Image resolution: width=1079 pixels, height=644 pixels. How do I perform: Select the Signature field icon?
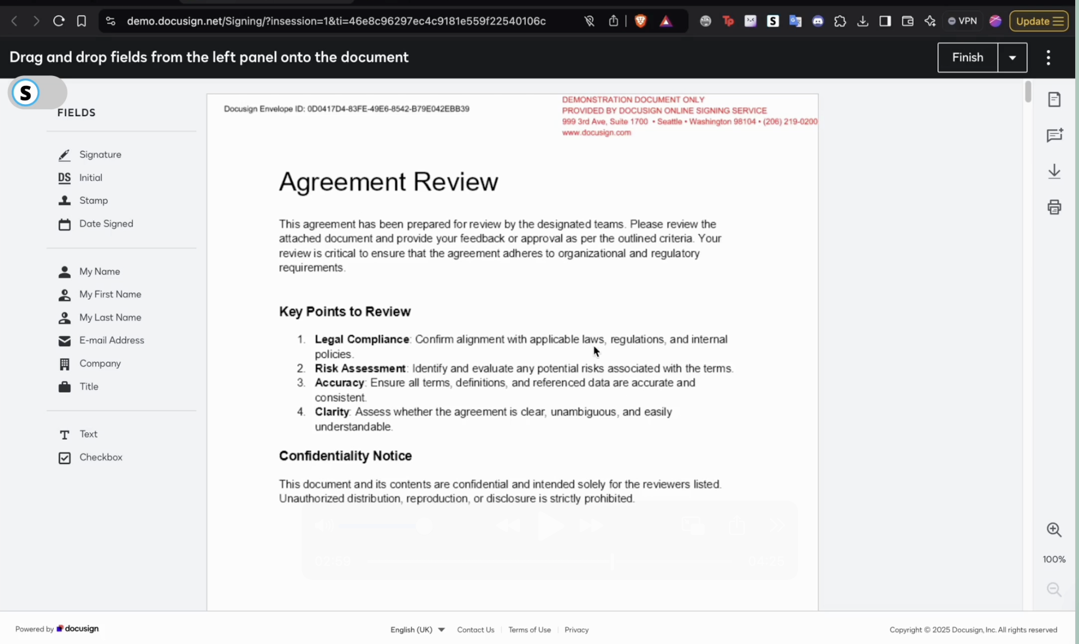coord(64,155)
